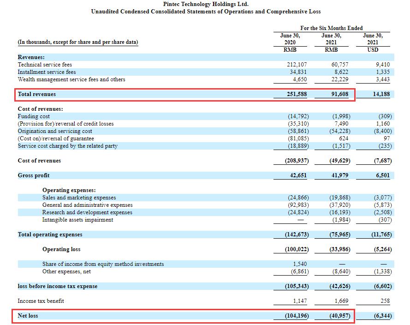Select the 9,410 USD value

pos(383,64)
